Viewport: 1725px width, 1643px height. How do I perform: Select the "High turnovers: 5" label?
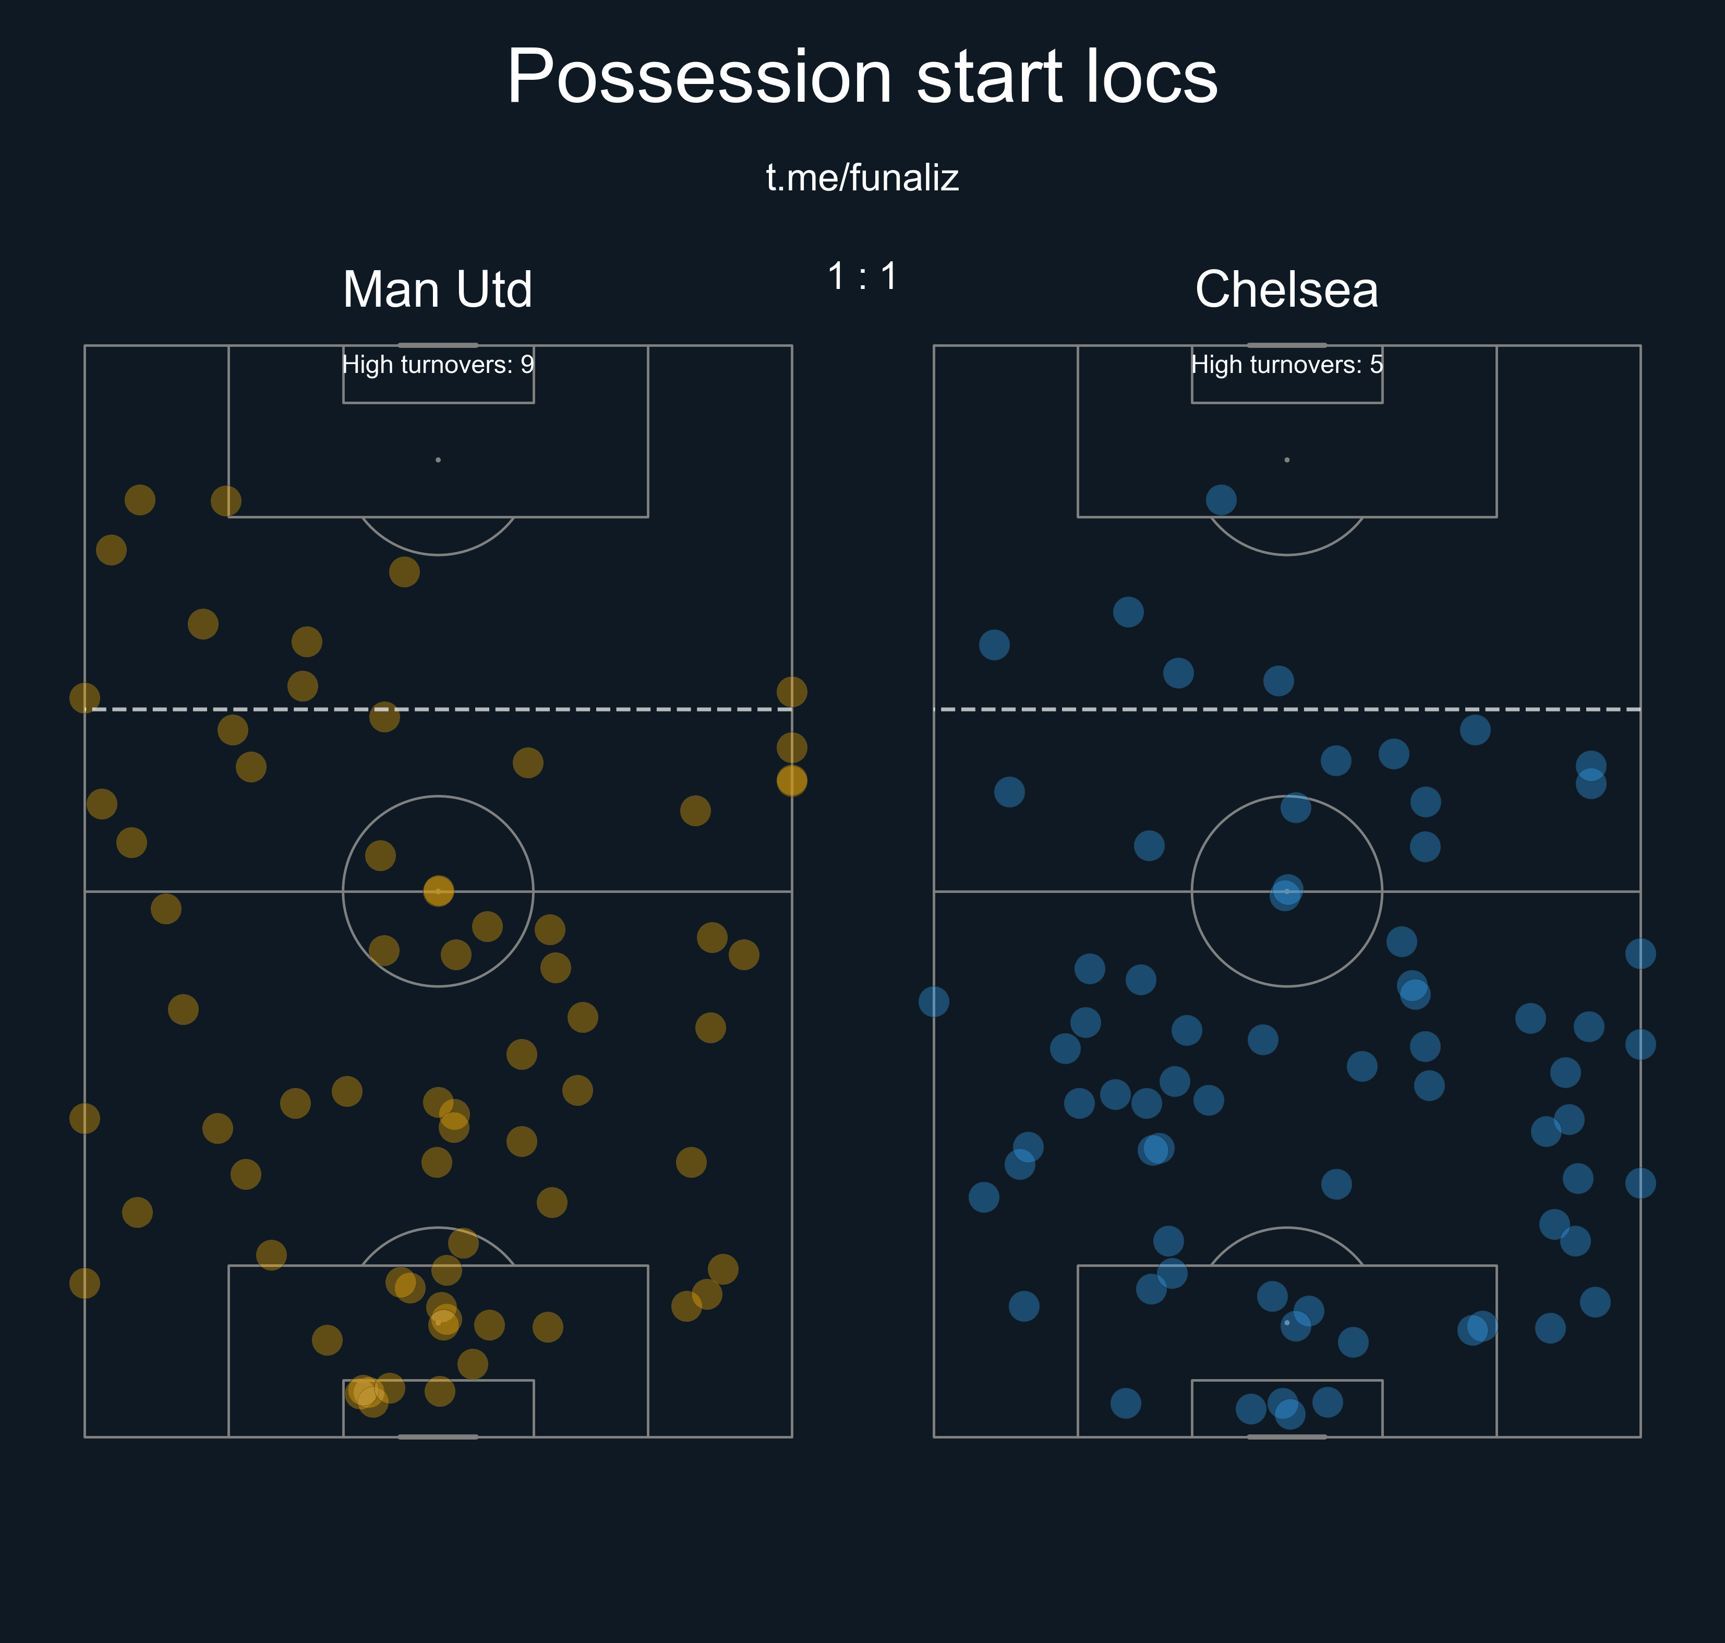coord(1285,365)
